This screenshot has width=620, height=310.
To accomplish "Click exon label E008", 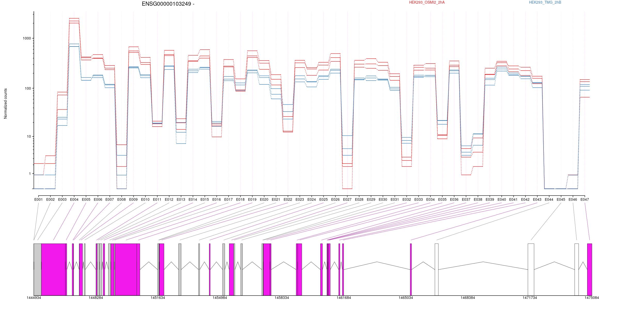I will click(122, 199).
